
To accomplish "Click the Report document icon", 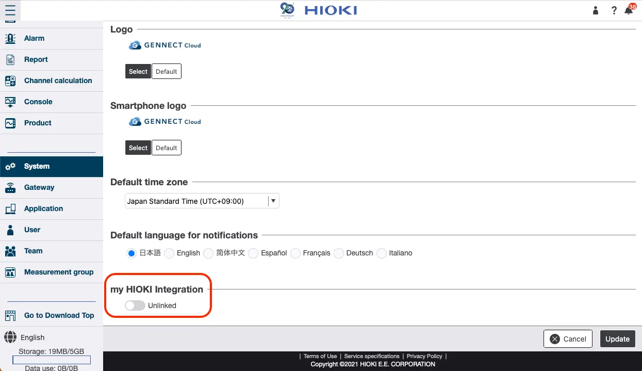I will [x=10, y=59].
